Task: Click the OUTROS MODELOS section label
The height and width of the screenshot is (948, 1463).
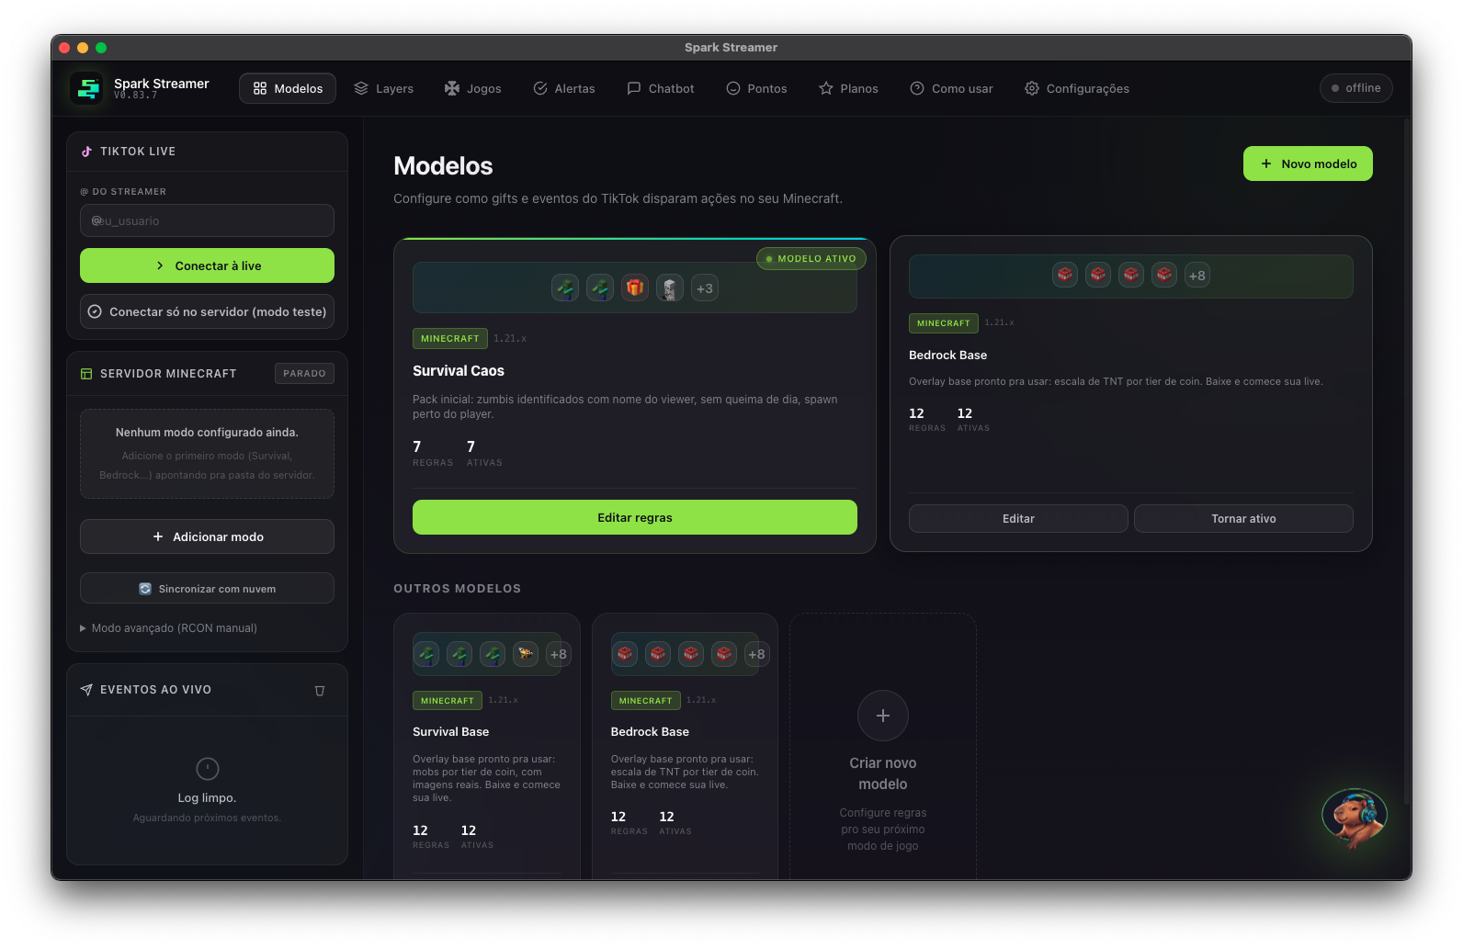Action: tap(458, 589)
